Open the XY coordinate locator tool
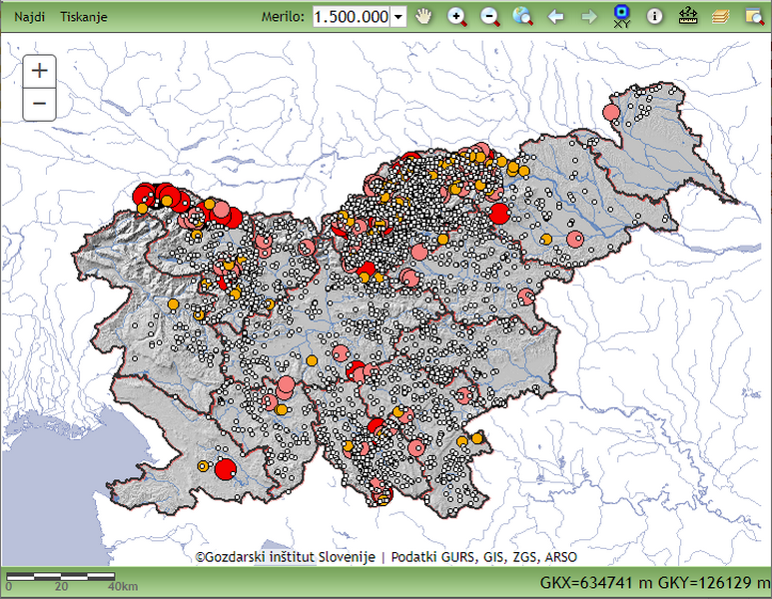 621,16
